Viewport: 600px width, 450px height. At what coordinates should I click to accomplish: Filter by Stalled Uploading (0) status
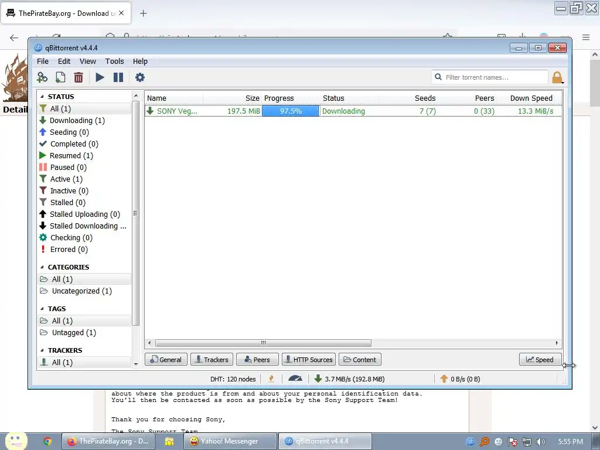click(x=84, y=214)
